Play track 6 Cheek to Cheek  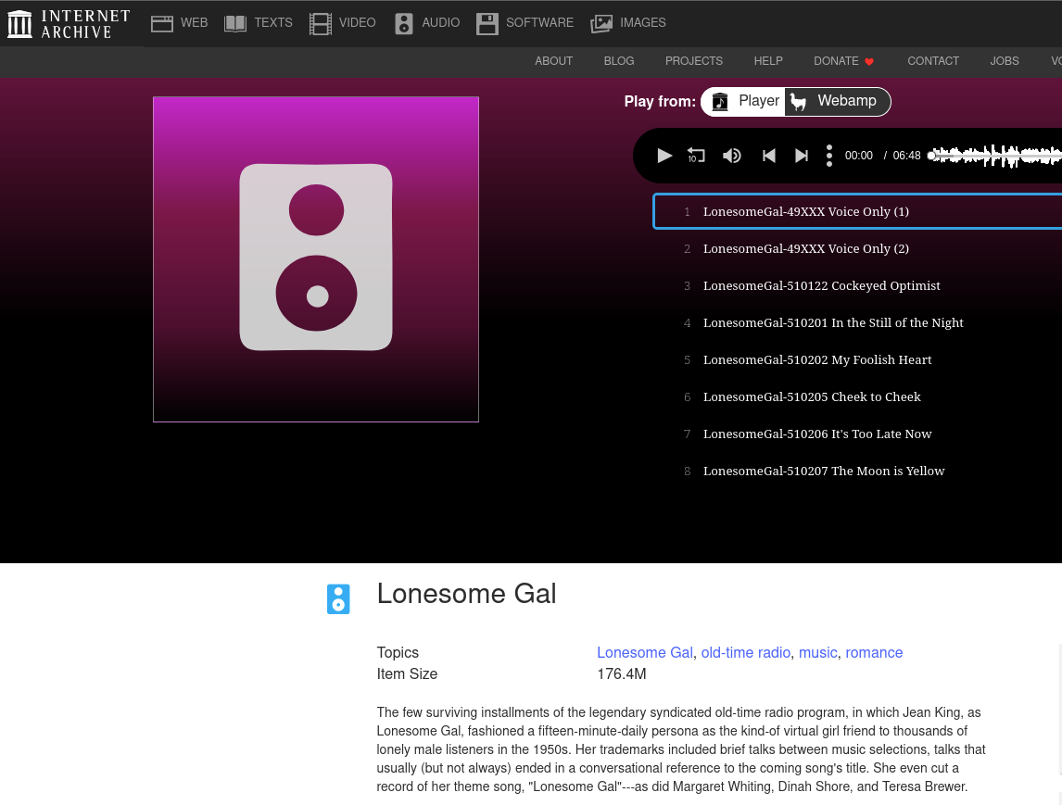tap(857, 396)
